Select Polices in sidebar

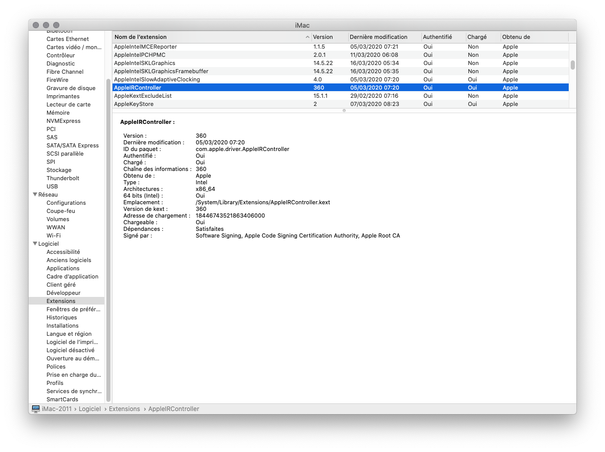[56, 367]
